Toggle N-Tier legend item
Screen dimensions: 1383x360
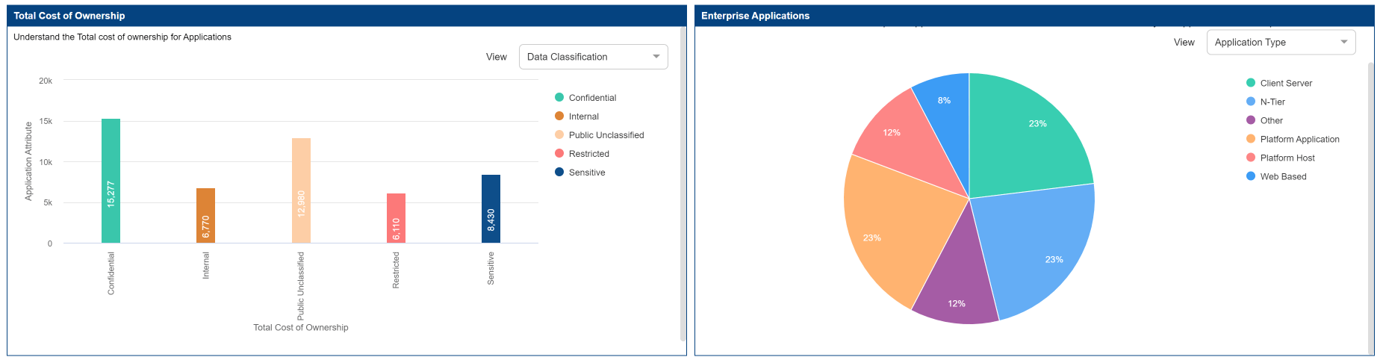click(x=1265, y=102)
